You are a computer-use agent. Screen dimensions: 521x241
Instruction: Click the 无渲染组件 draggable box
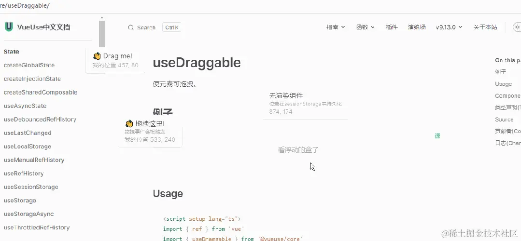(305, 104)
